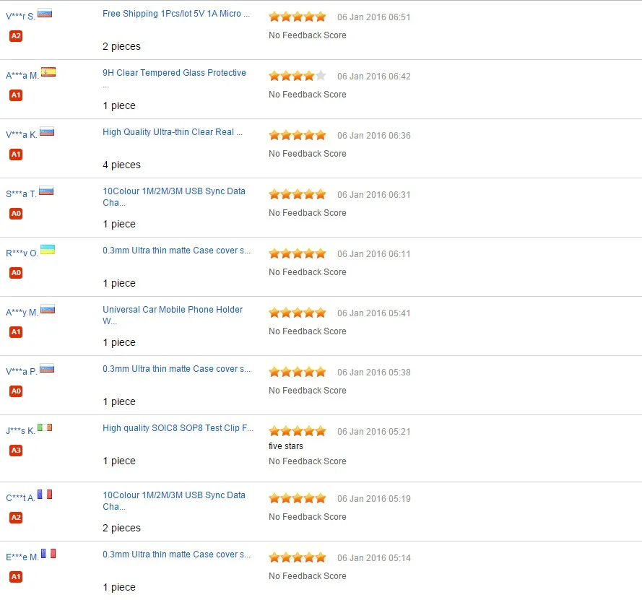Click the four-star rating for tempered glass

click(x=298, y=76)
